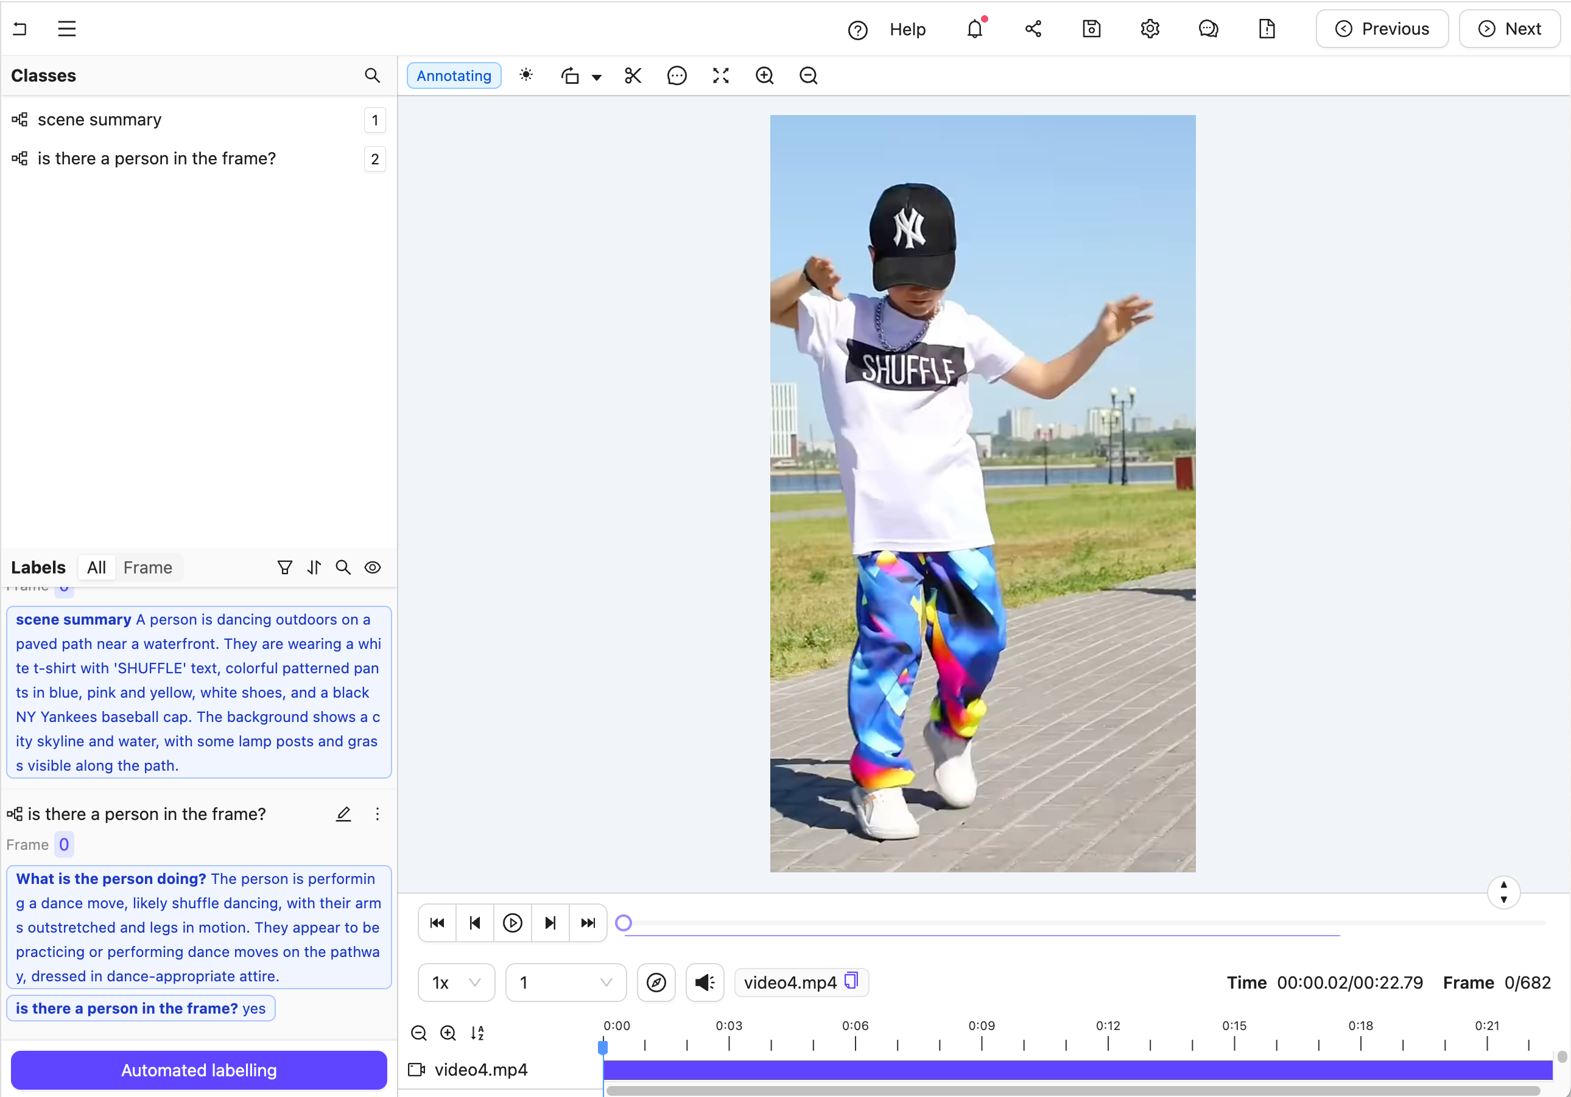Play the video
This screenshot has height=1097, width=1571.
[512, 923]
